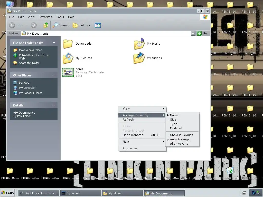The image size is (263, 197).
Task: Choose Undo Rename from context menu
Action: [x=142, y=135]
